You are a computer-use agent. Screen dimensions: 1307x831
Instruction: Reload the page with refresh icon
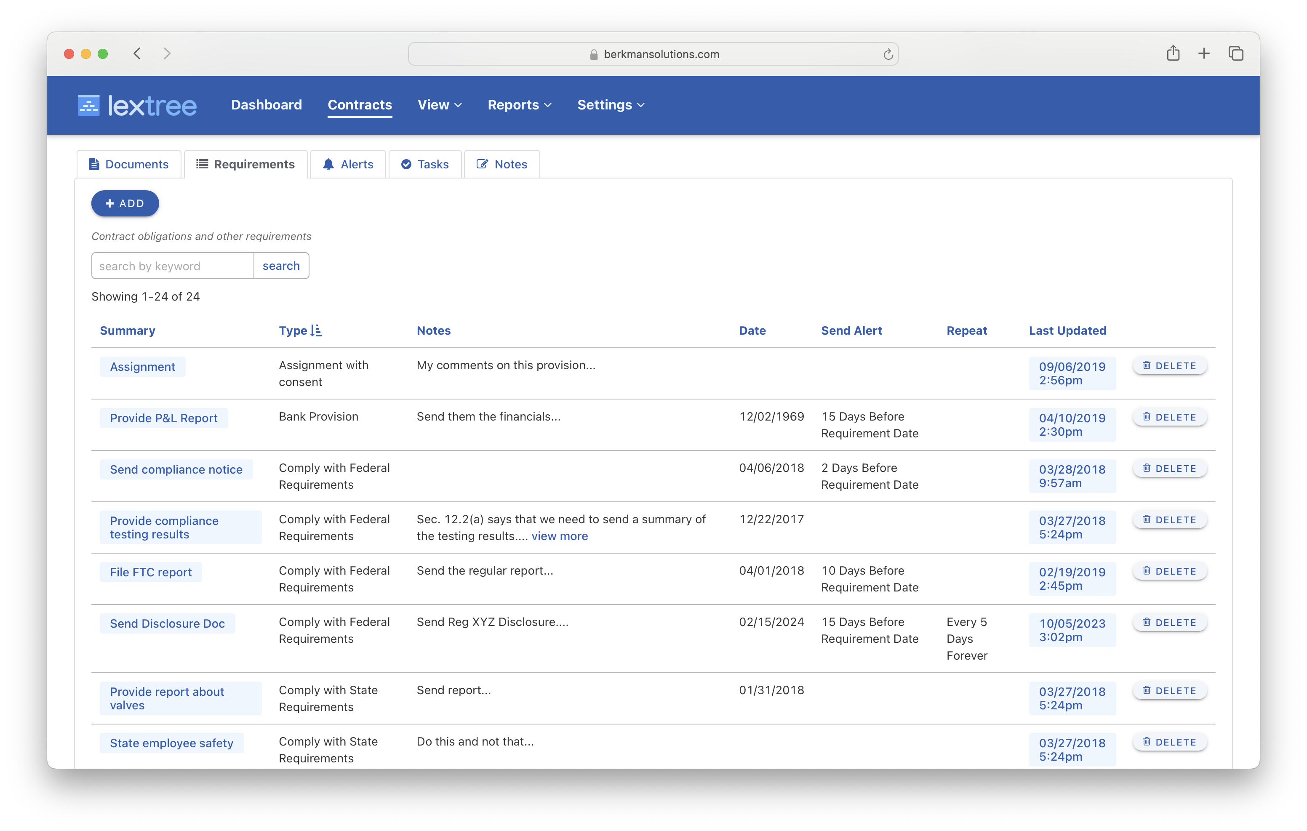(888, 54)
